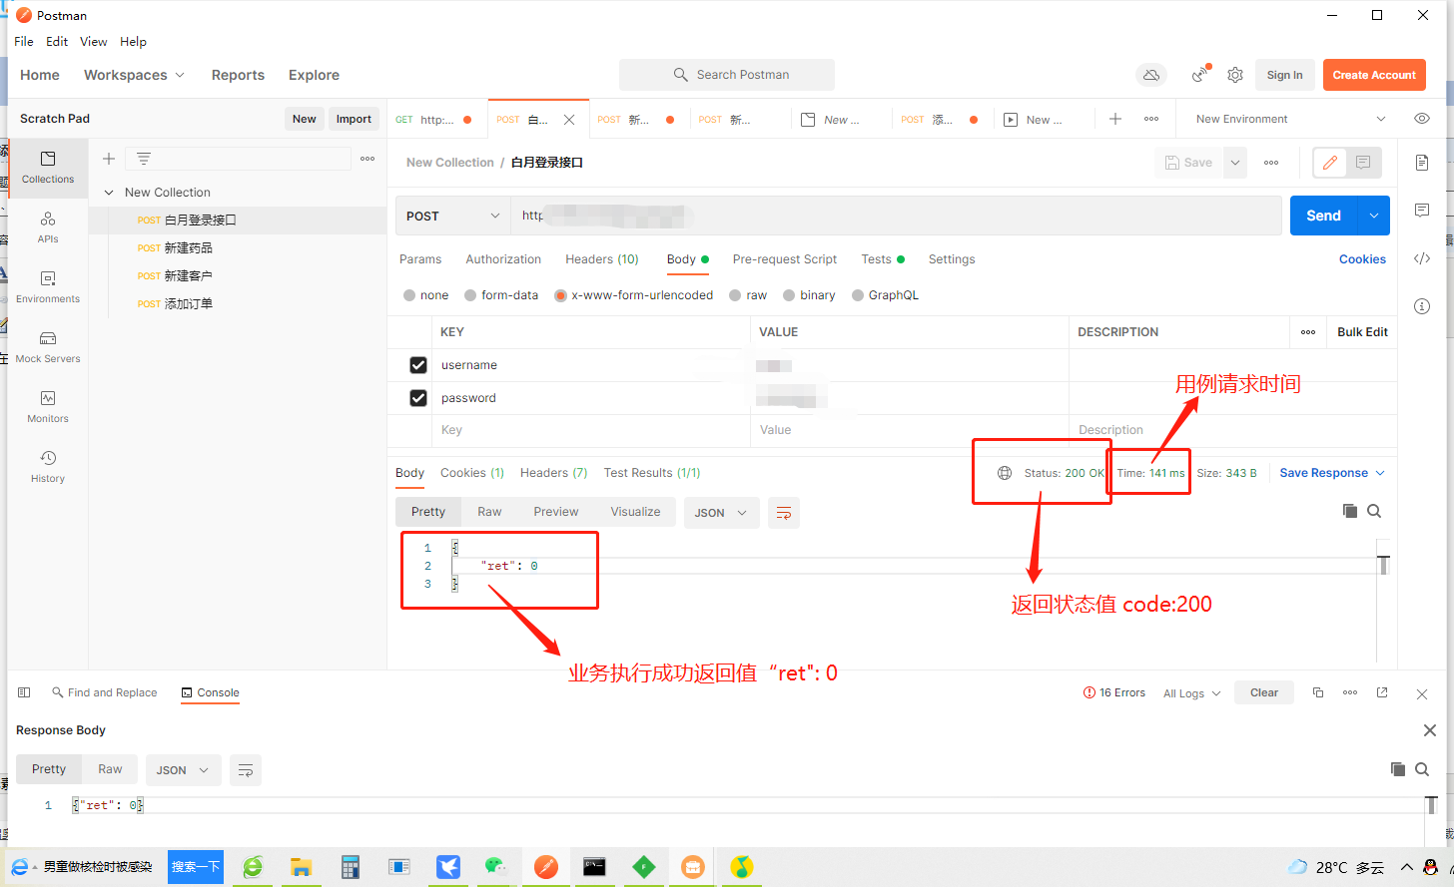This screenshot has width=1454, height=887.
Task: Select the none body type radio
Action: pyautogui.click(x=409, y=295)
